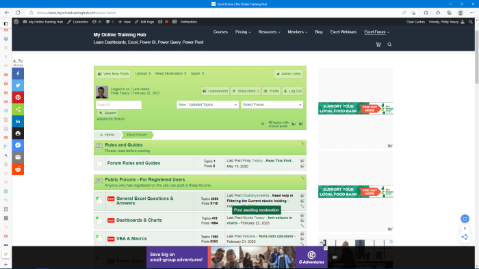Expand Excel Forum menu
This screenshot has width=479, height=269.
(x=376, y=31)
